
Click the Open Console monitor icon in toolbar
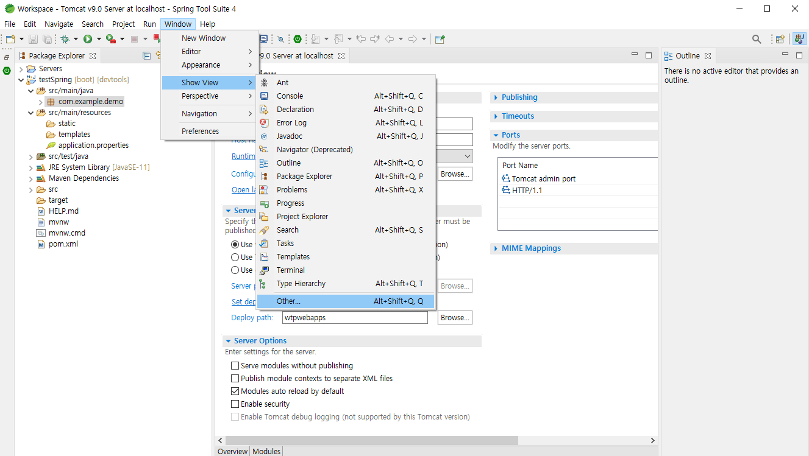coord(264,39)
